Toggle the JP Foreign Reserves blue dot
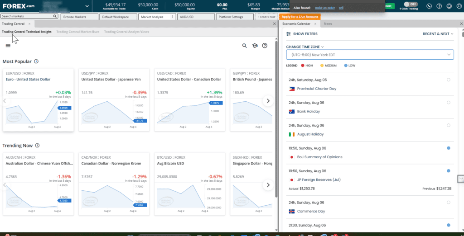464x236 pixels. coord(448,171)
